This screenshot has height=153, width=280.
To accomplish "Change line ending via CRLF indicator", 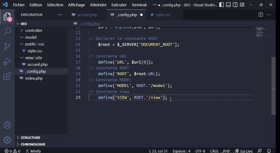I will point(214,151).
